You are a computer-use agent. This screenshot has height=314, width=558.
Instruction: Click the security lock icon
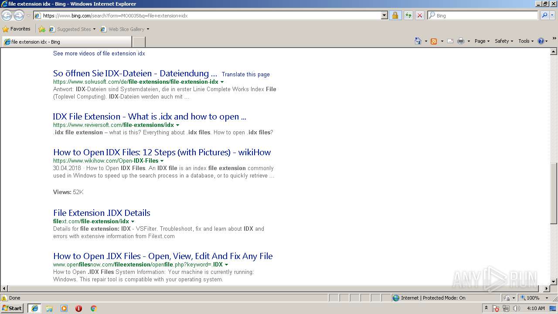tap(395, 15)
